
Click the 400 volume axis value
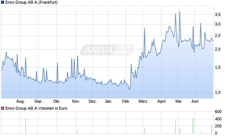pos(218,119)
